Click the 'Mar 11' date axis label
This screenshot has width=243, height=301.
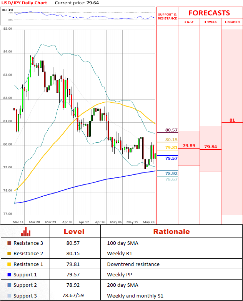point(18,222)
